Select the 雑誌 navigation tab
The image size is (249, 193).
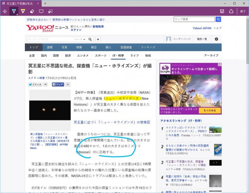click(94, 47)
